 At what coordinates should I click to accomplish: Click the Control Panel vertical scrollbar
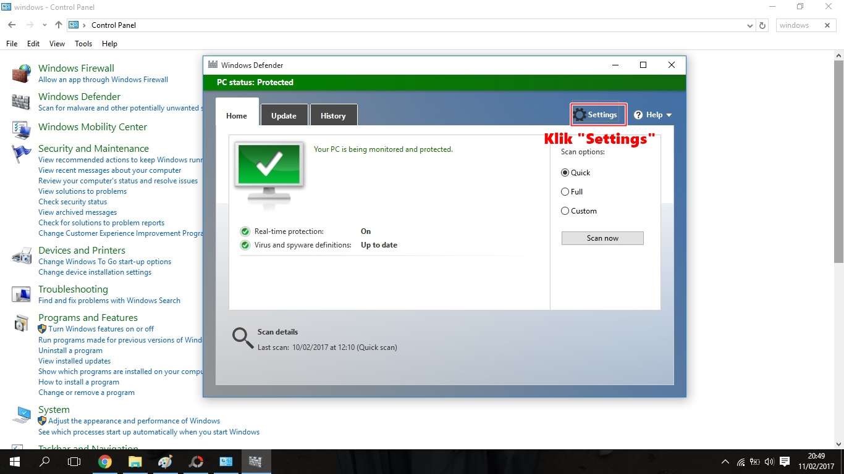click(x=838, y=160)
